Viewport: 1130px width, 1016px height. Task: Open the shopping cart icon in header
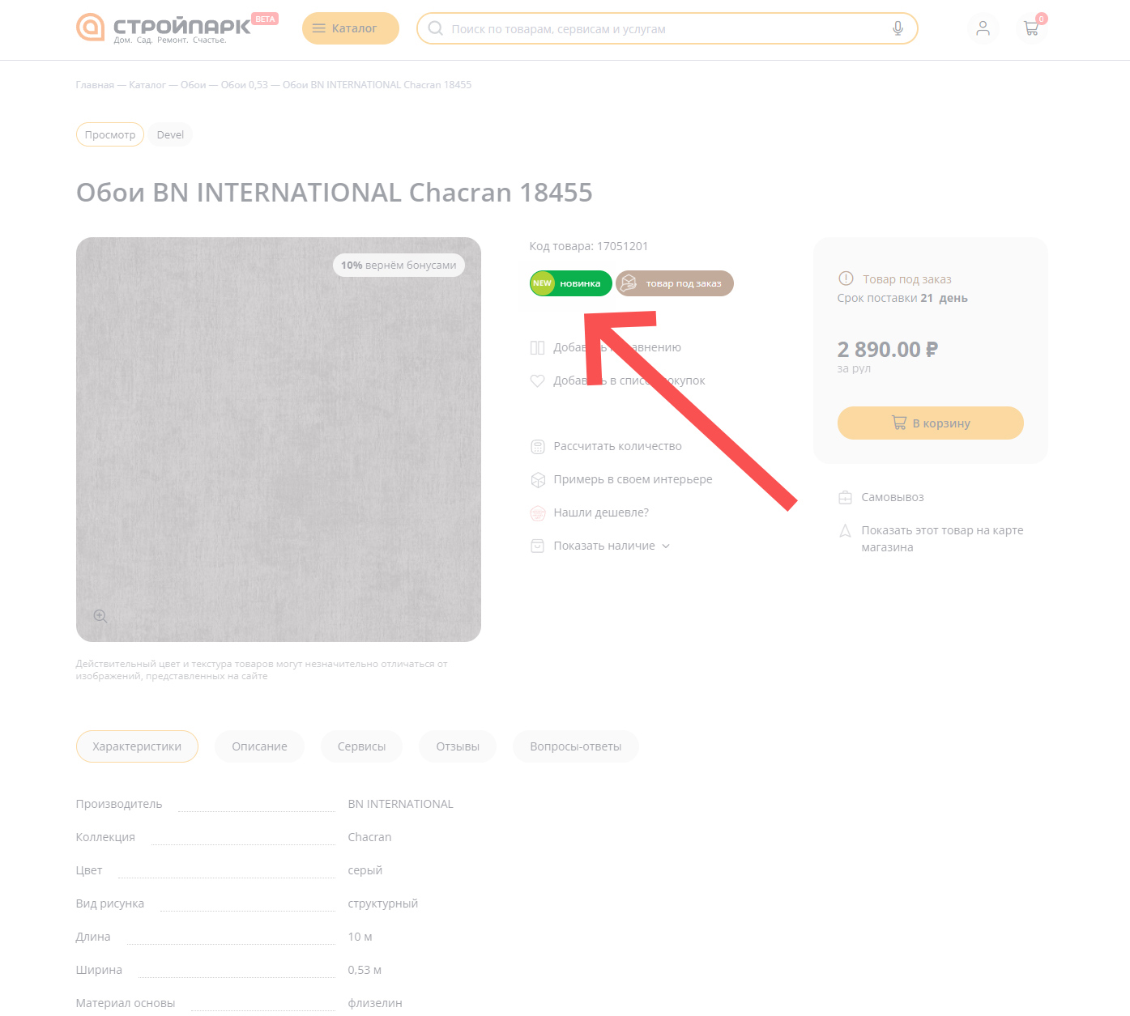(x=1031, y=28)
